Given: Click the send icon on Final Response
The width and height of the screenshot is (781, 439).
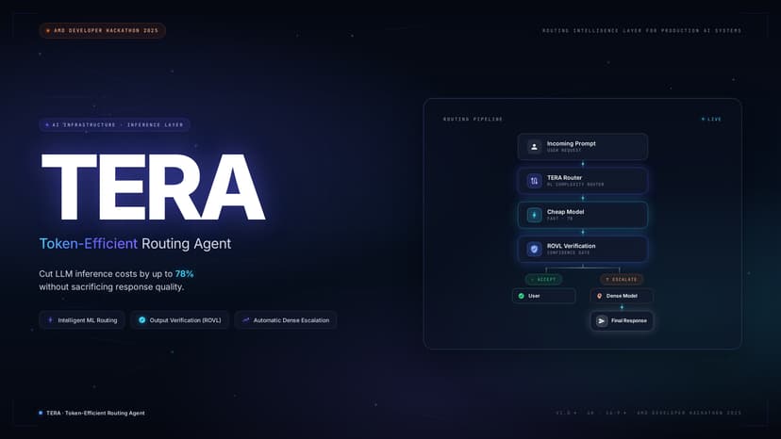Looking at the screenshot, I should (601, 321).
